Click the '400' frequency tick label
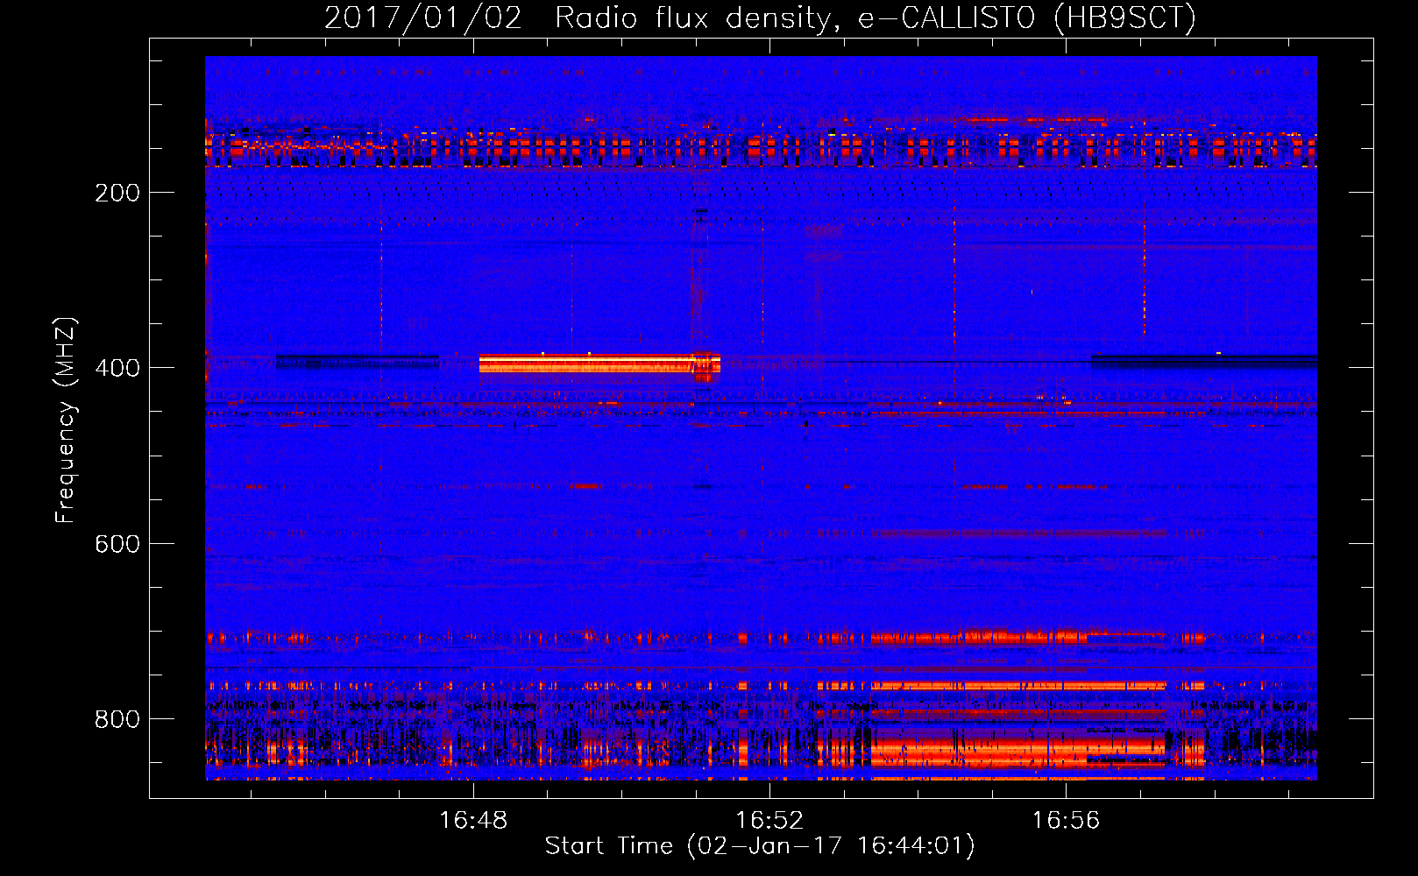 [117, 368]
